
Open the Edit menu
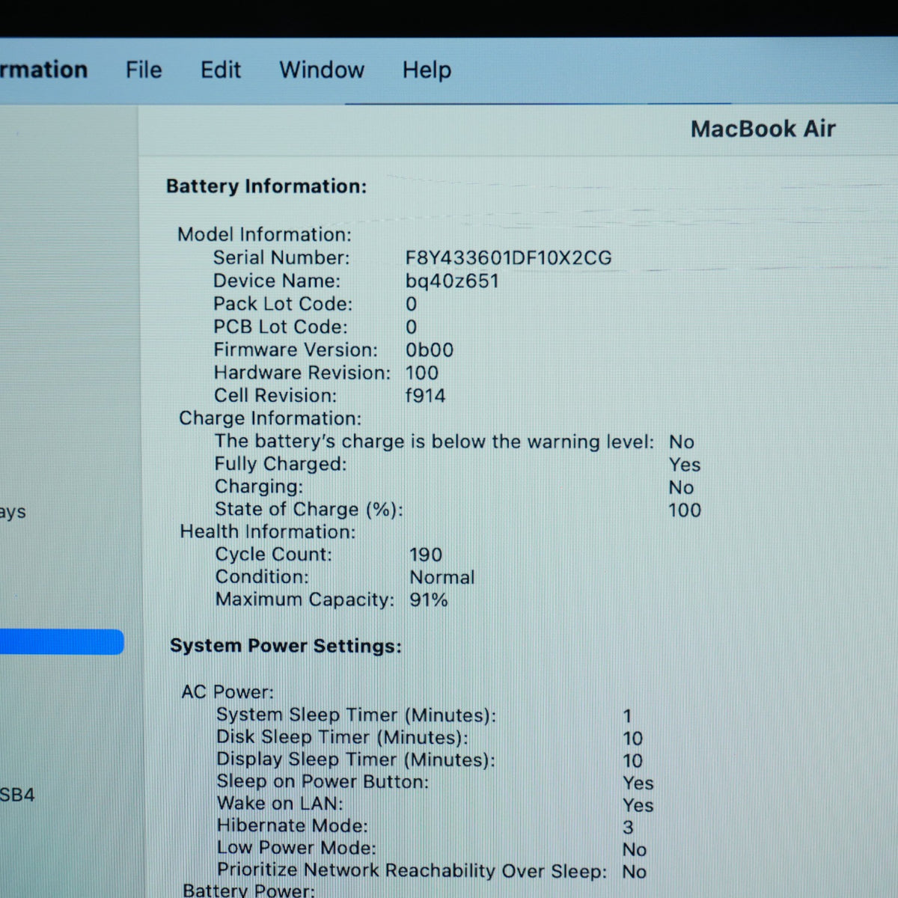(x=221, y=70)
